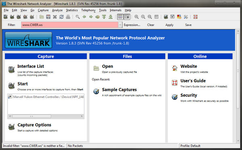
Task: Click in the Filter input field
Action: click(70, 25)
